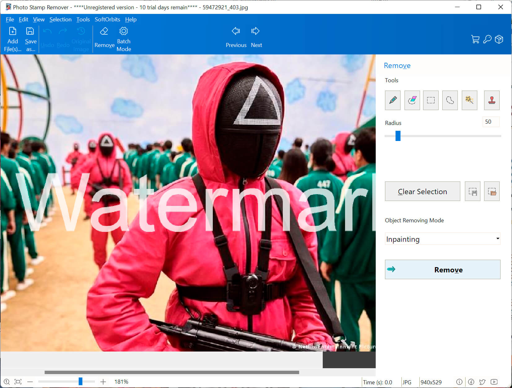Click the 181% zoom value
512x388 pixels.
pos(121,382)
